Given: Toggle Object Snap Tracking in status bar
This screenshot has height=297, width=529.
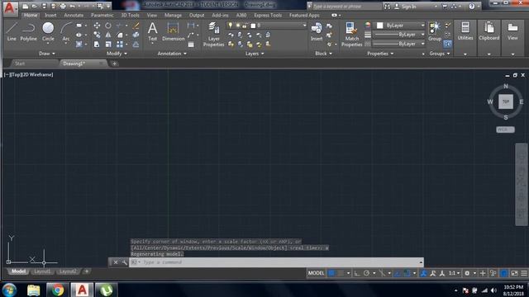Looking at the screenshot, I should point(398,273).
